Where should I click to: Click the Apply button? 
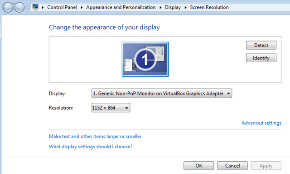click(266, 166)
